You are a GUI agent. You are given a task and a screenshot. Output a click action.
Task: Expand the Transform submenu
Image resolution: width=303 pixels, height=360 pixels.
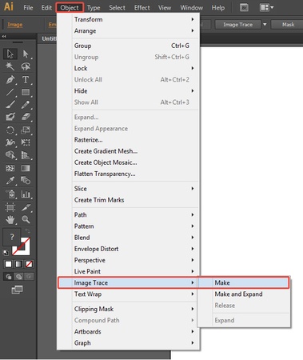tap(128, 19)
